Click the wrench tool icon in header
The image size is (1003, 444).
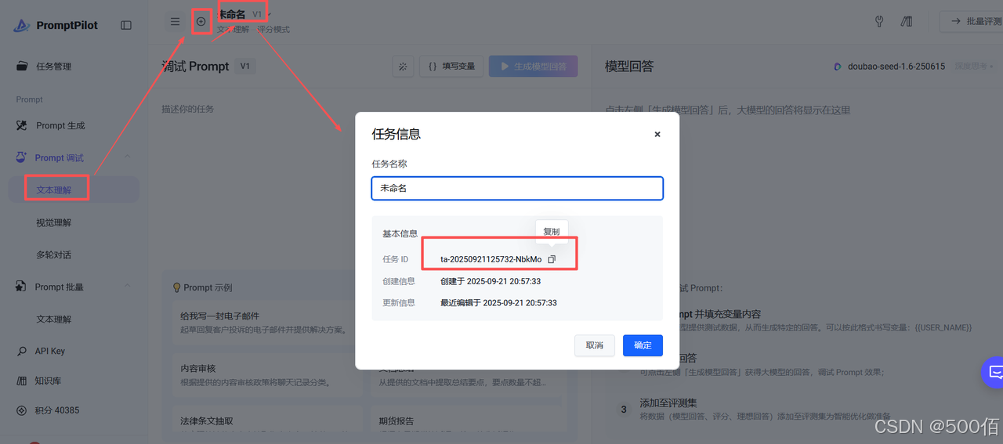879,21
